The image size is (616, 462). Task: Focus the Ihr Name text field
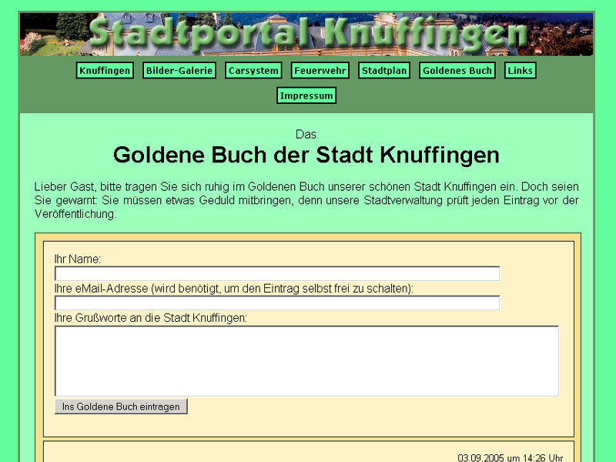coord(277,274)
